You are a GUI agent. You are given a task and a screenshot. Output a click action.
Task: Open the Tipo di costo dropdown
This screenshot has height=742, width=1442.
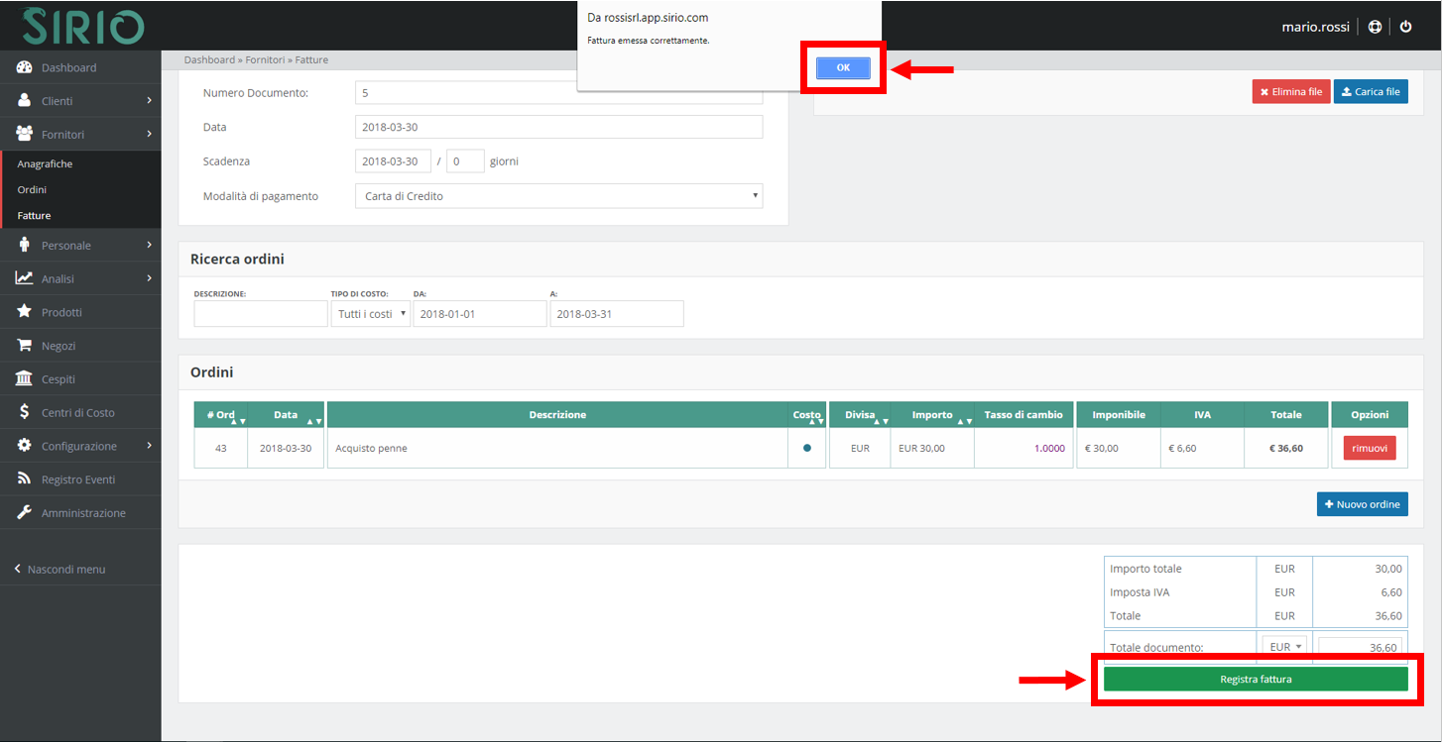click(370, 314)
